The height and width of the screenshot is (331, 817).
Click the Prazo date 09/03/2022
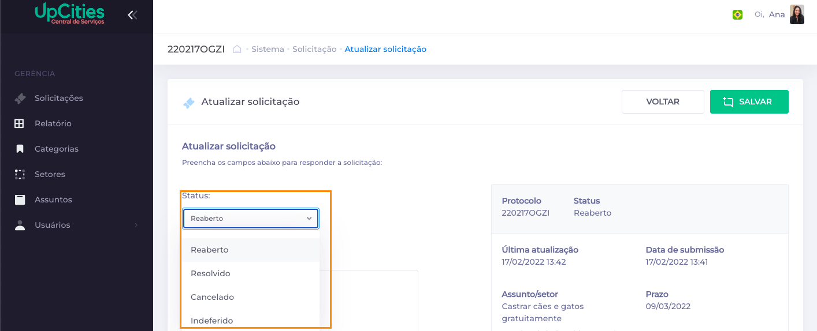(668, 306)
